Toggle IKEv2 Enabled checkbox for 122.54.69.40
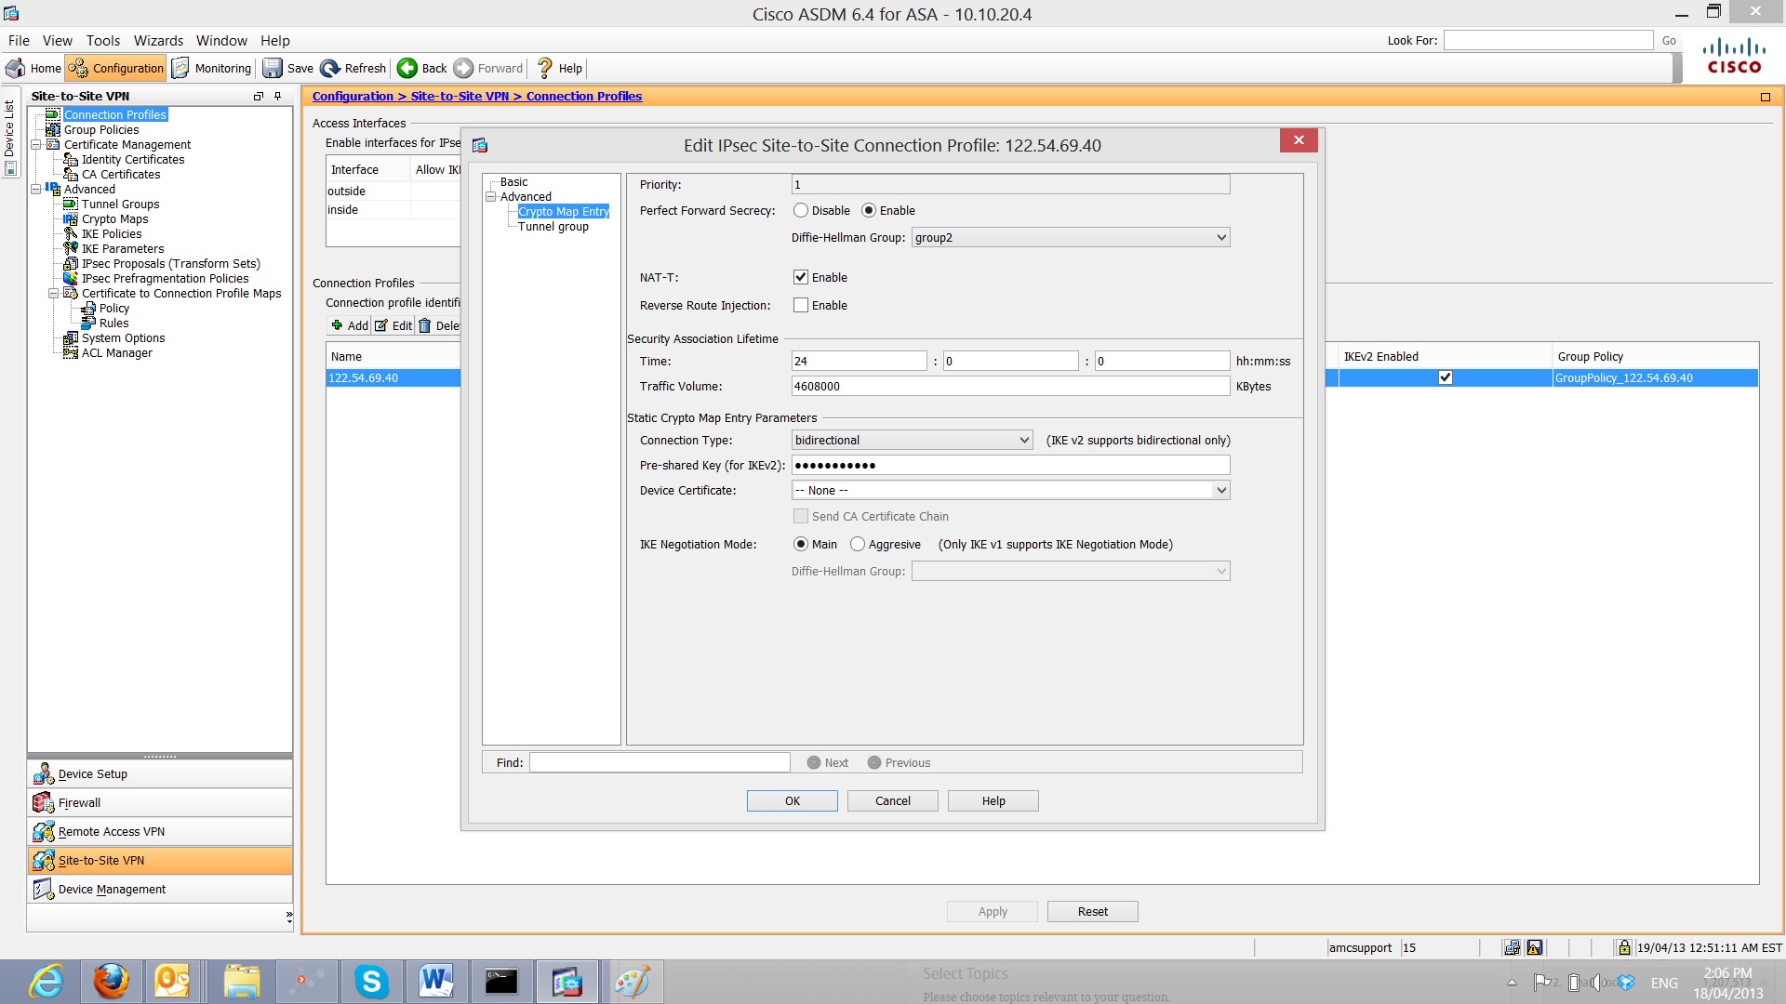The image size is (1786, 1004). click(x=1445, y=377)
